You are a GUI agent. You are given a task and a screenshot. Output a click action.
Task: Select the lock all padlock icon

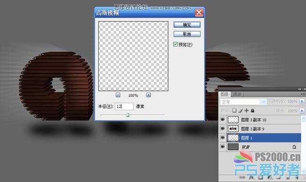pos(252,111)
